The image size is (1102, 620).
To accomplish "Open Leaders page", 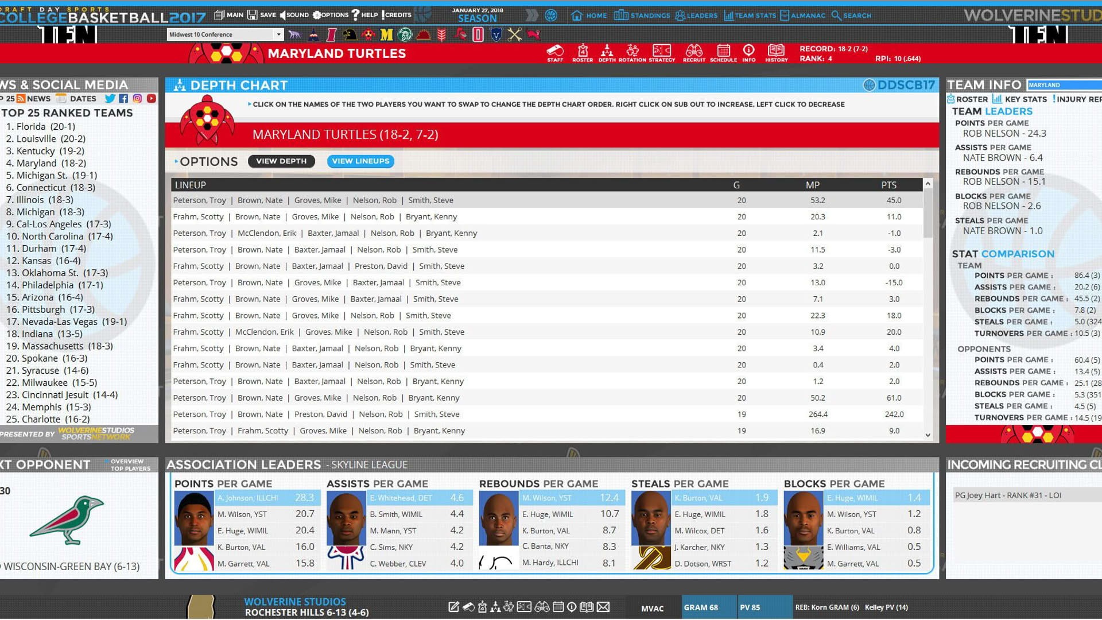I will [696, 15].
